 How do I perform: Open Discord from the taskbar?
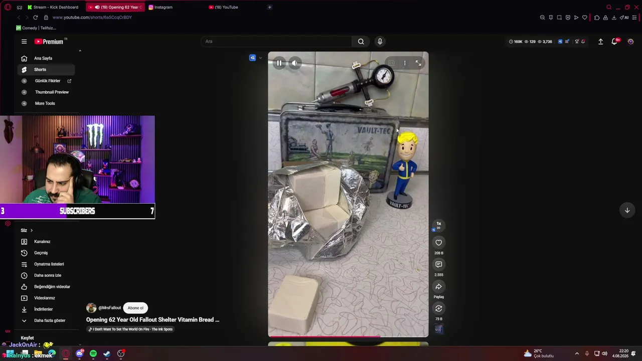point(79,354)
